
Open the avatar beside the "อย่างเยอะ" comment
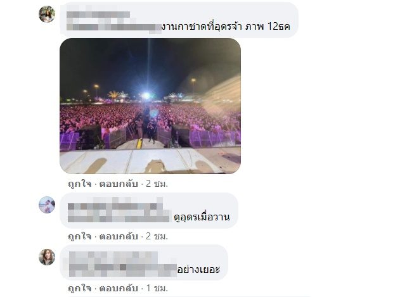pyautogui.click(x=47, y=257)
